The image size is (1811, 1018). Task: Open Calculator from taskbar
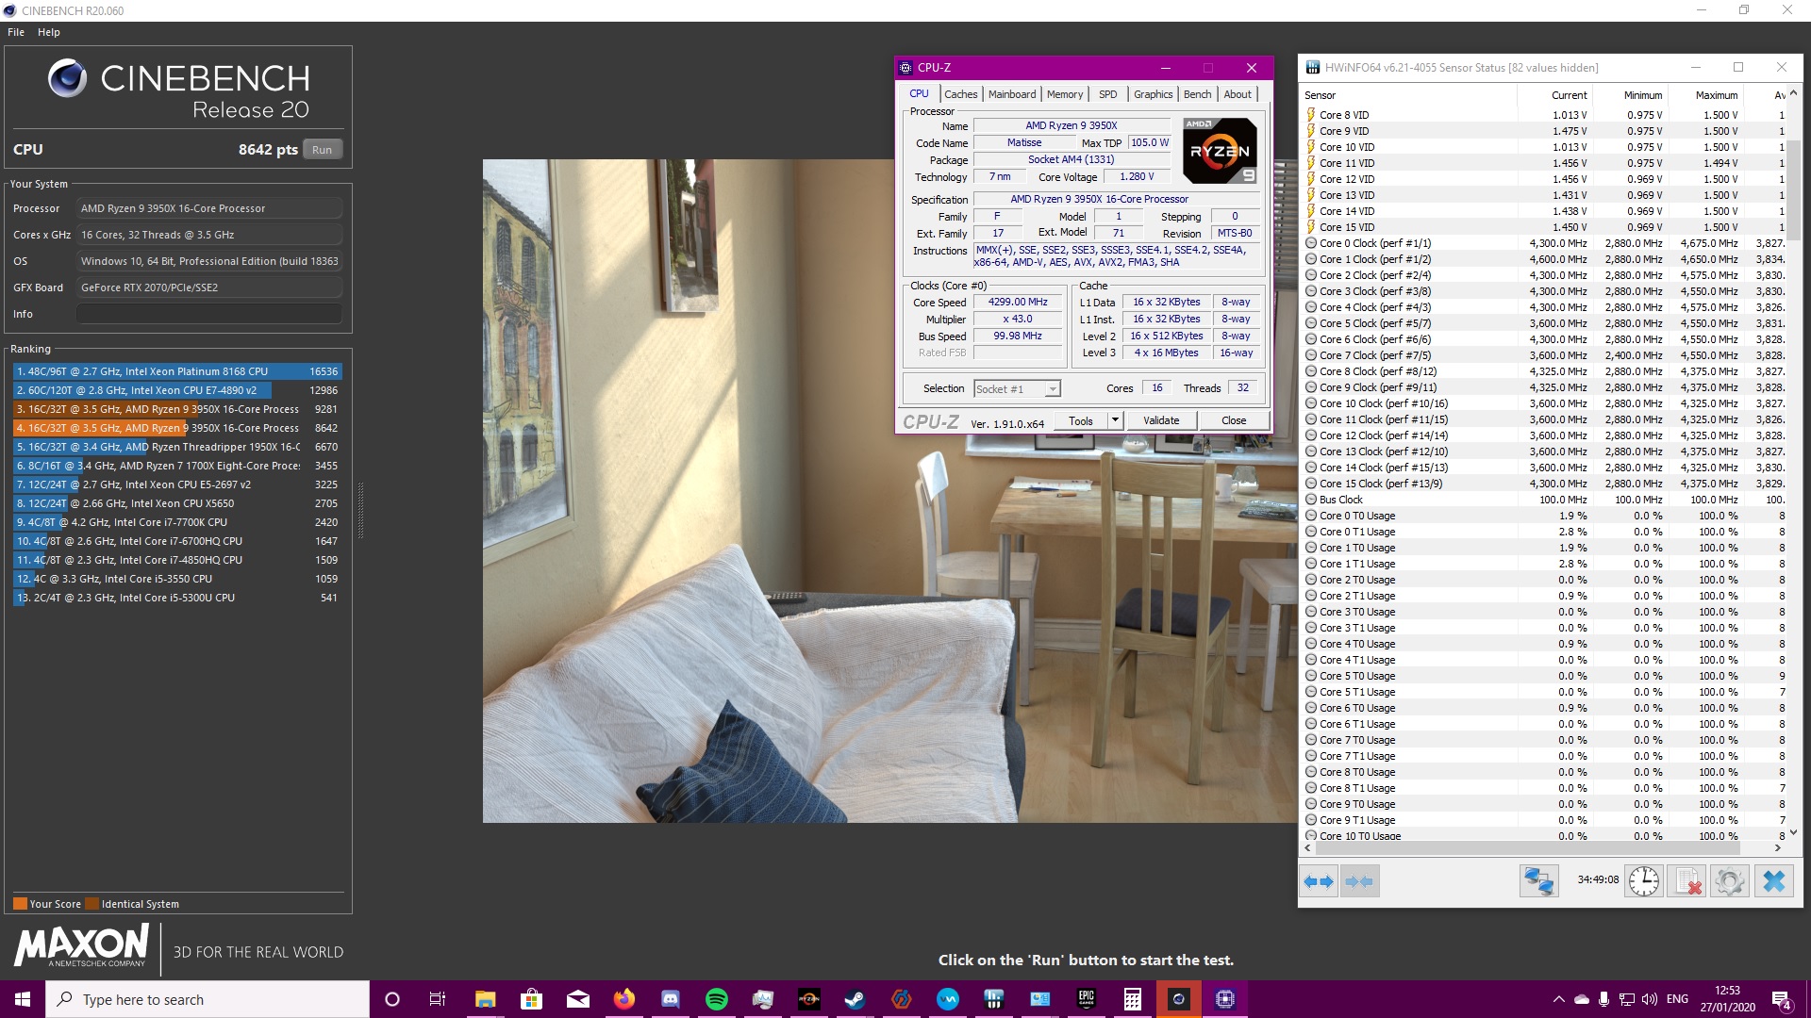1132,999
